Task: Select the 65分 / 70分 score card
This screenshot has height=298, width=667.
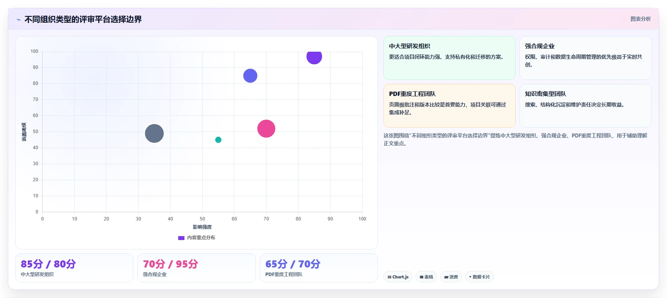Action: (x=319, y=268)
